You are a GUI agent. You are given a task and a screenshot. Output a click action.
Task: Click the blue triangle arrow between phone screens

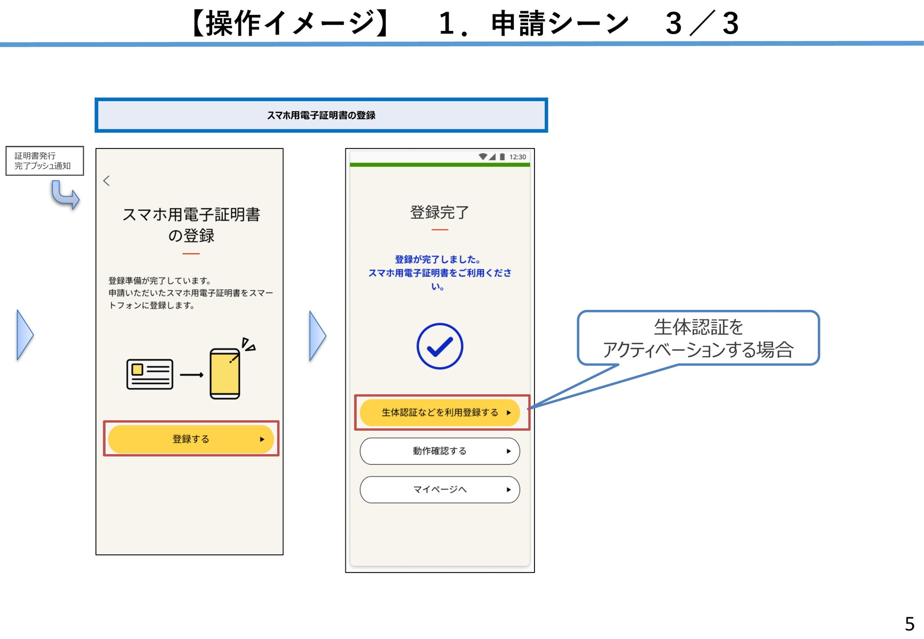tap(318, 336)
